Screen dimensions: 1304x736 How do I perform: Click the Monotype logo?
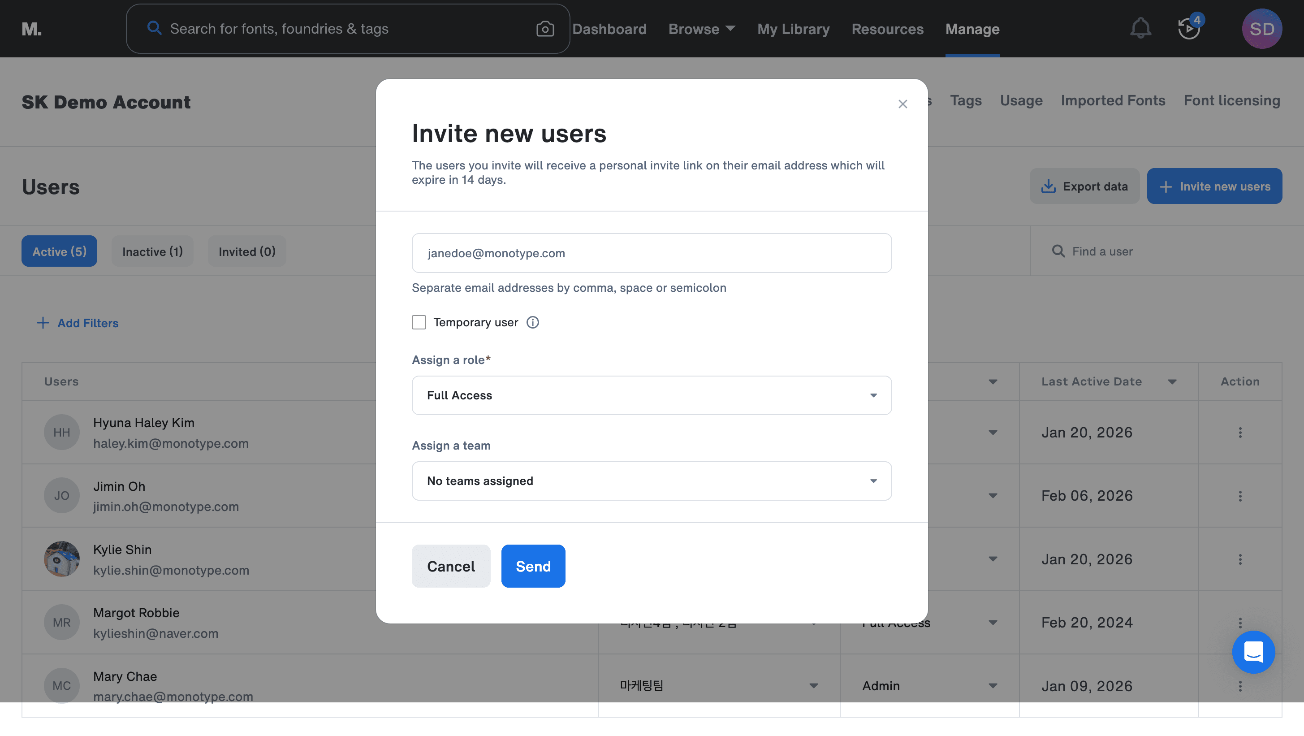(31, 29)
